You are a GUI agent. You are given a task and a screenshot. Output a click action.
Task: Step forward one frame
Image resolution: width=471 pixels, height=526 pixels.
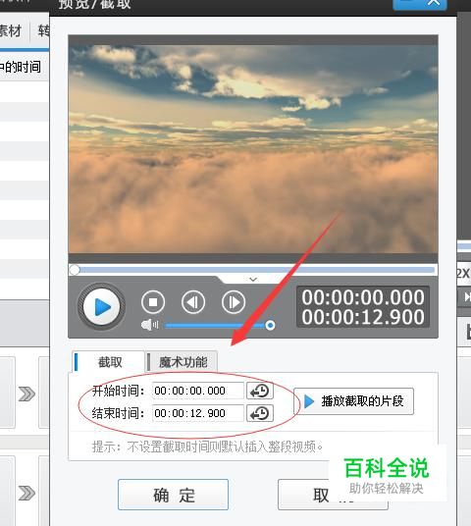click(234, 302)
